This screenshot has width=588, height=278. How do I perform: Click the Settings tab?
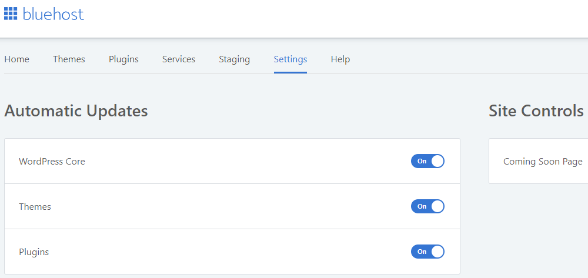[x=290, y=59]
